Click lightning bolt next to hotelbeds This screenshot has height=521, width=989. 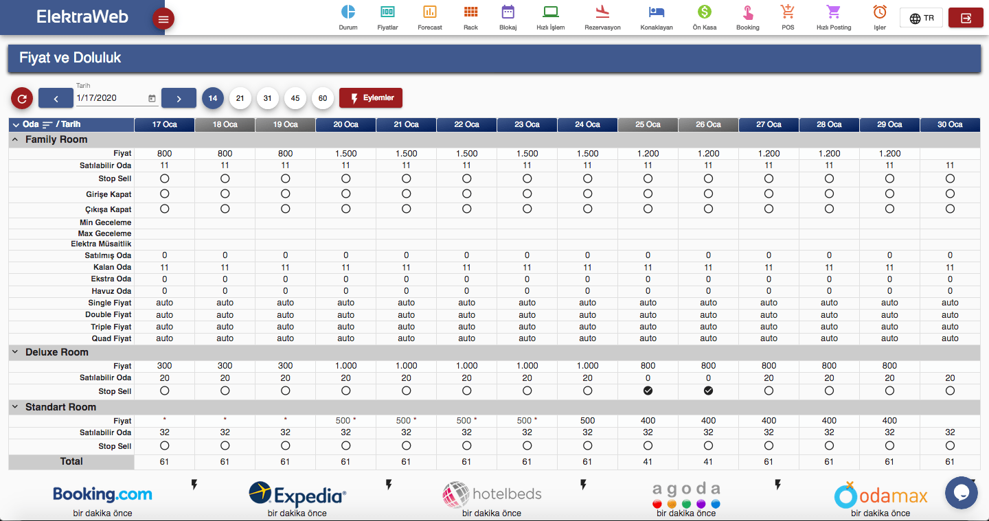tap(583, 485)
